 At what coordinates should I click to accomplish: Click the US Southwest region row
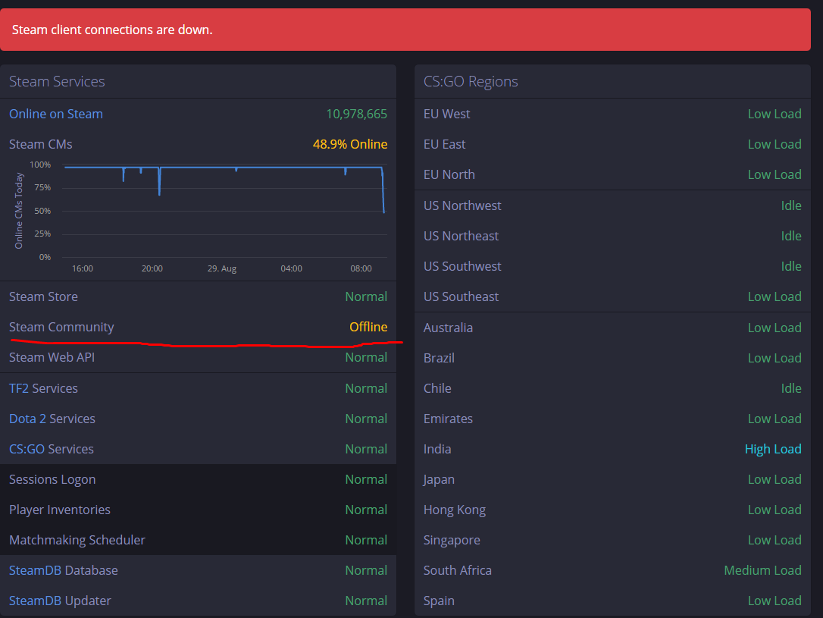pos(612,267)
